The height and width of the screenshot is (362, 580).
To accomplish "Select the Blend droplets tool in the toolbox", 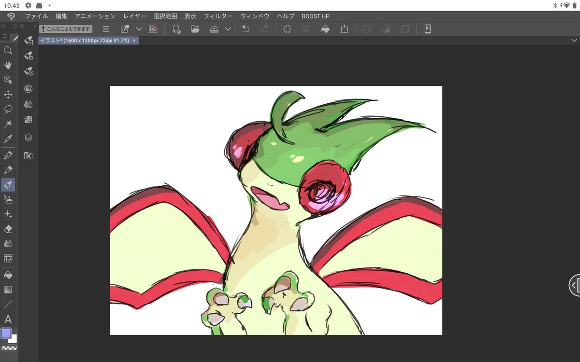I will coord(8,243).
